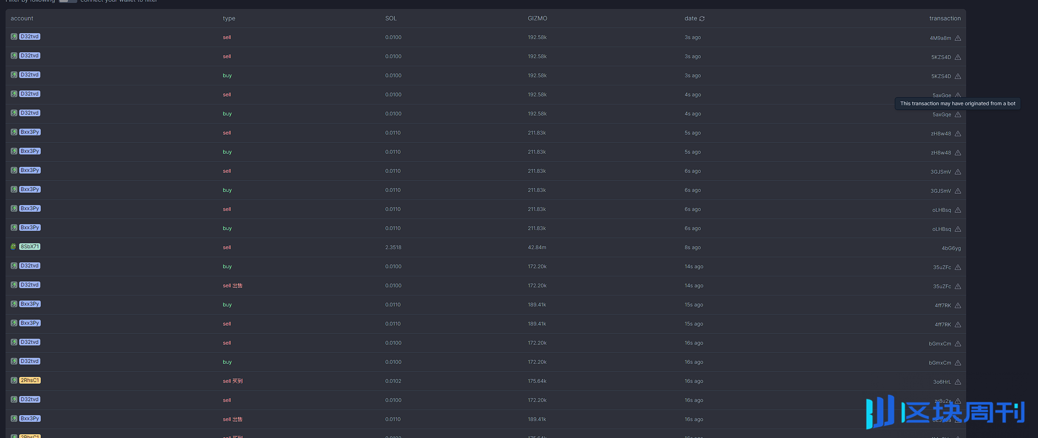
Task: Open account D32tvd on the 35uZFc sell row
Action: click(30, 285)
